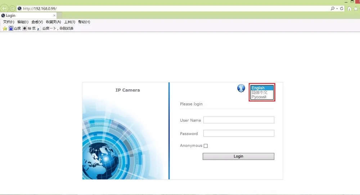Open a new blank tab button
Image resolution: width=360 pixels, height=195 pixels.
point(59,15)
